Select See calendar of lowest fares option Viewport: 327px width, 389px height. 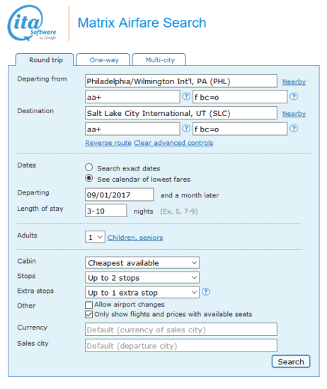(89, 178)
